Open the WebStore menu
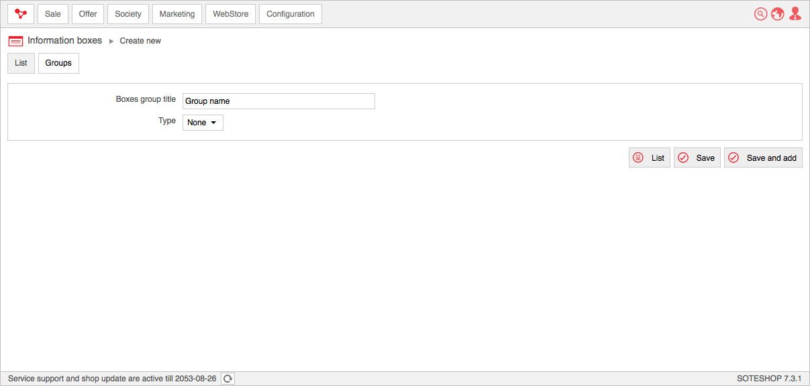The width and height of the screenshot is (810, 386). click(x=231, y=14)
